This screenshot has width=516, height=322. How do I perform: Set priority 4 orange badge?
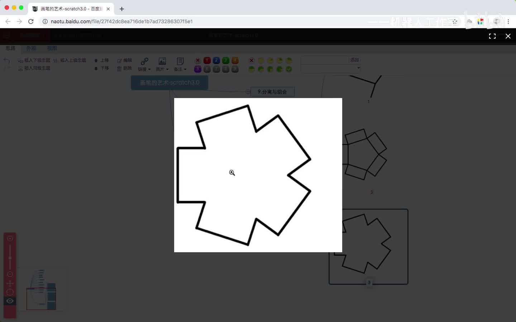235,60
